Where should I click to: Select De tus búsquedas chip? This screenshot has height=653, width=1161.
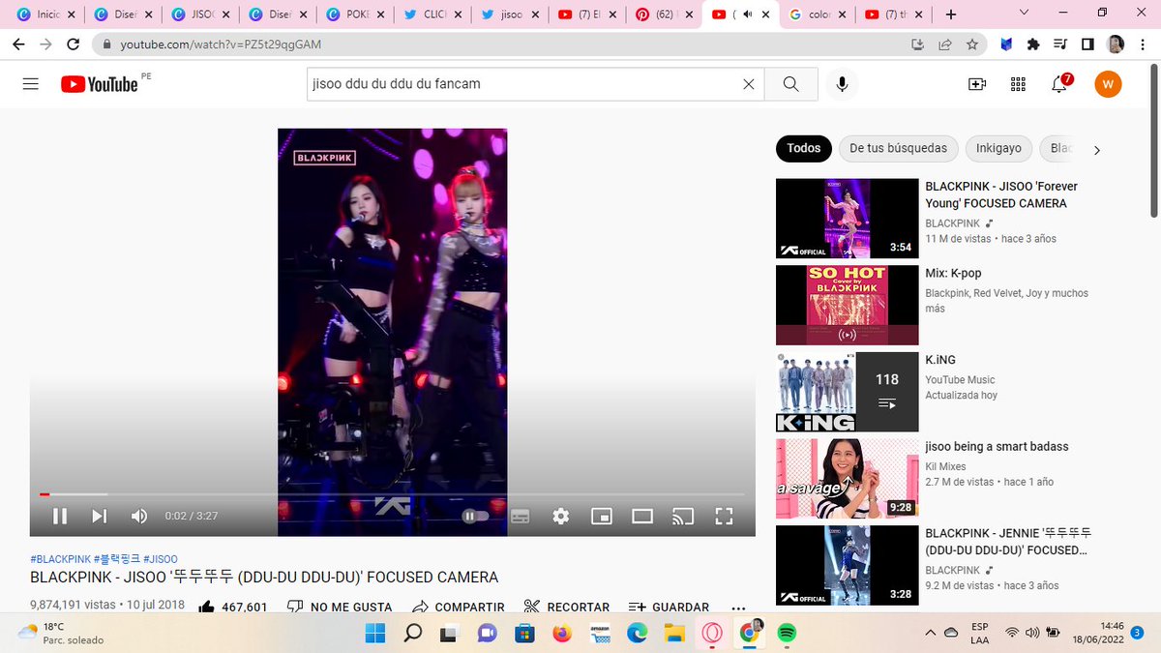click(x=898, y=148)
